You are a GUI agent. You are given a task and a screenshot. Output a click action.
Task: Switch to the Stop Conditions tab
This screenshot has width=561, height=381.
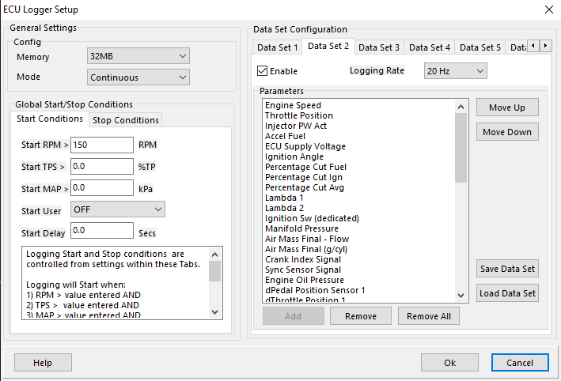[x=126, y=120]
